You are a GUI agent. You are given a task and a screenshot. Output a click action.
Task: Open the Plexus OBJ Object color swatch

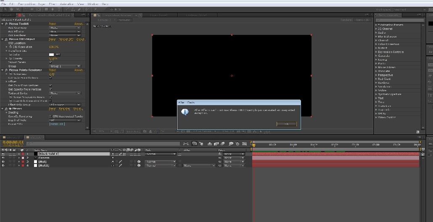point(51,55)
